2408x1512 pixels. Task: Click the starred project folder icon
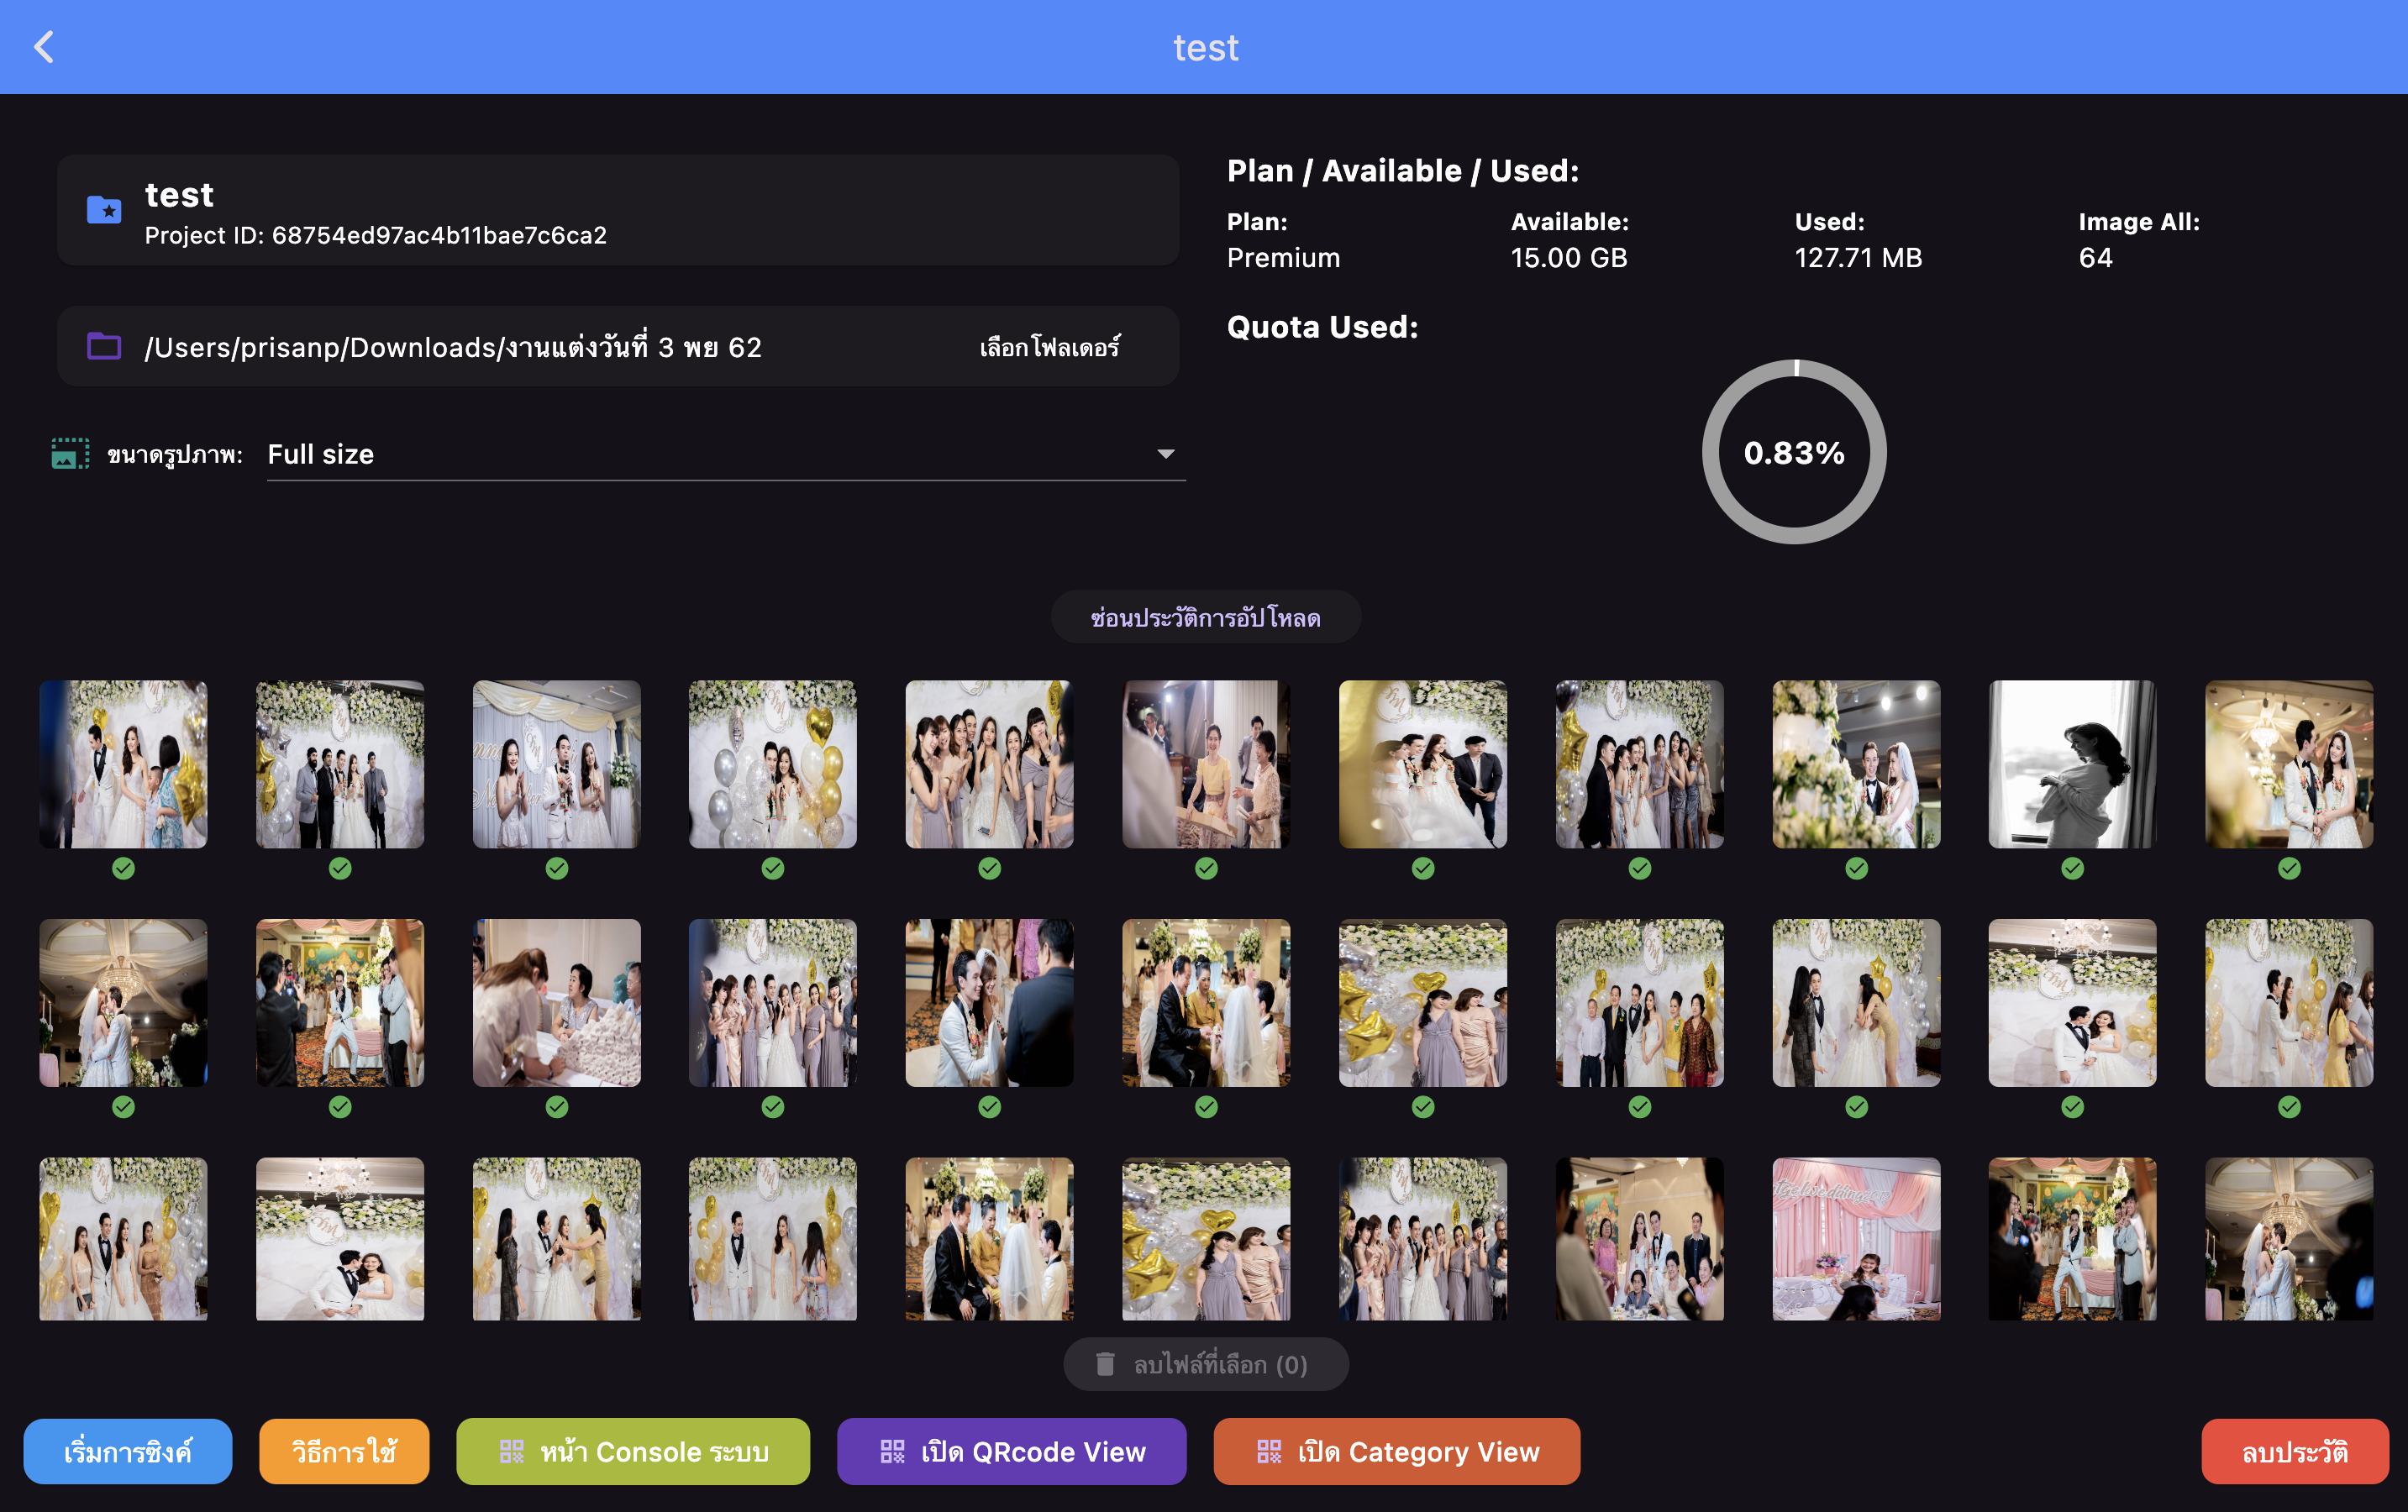click(x=104, y=209)
